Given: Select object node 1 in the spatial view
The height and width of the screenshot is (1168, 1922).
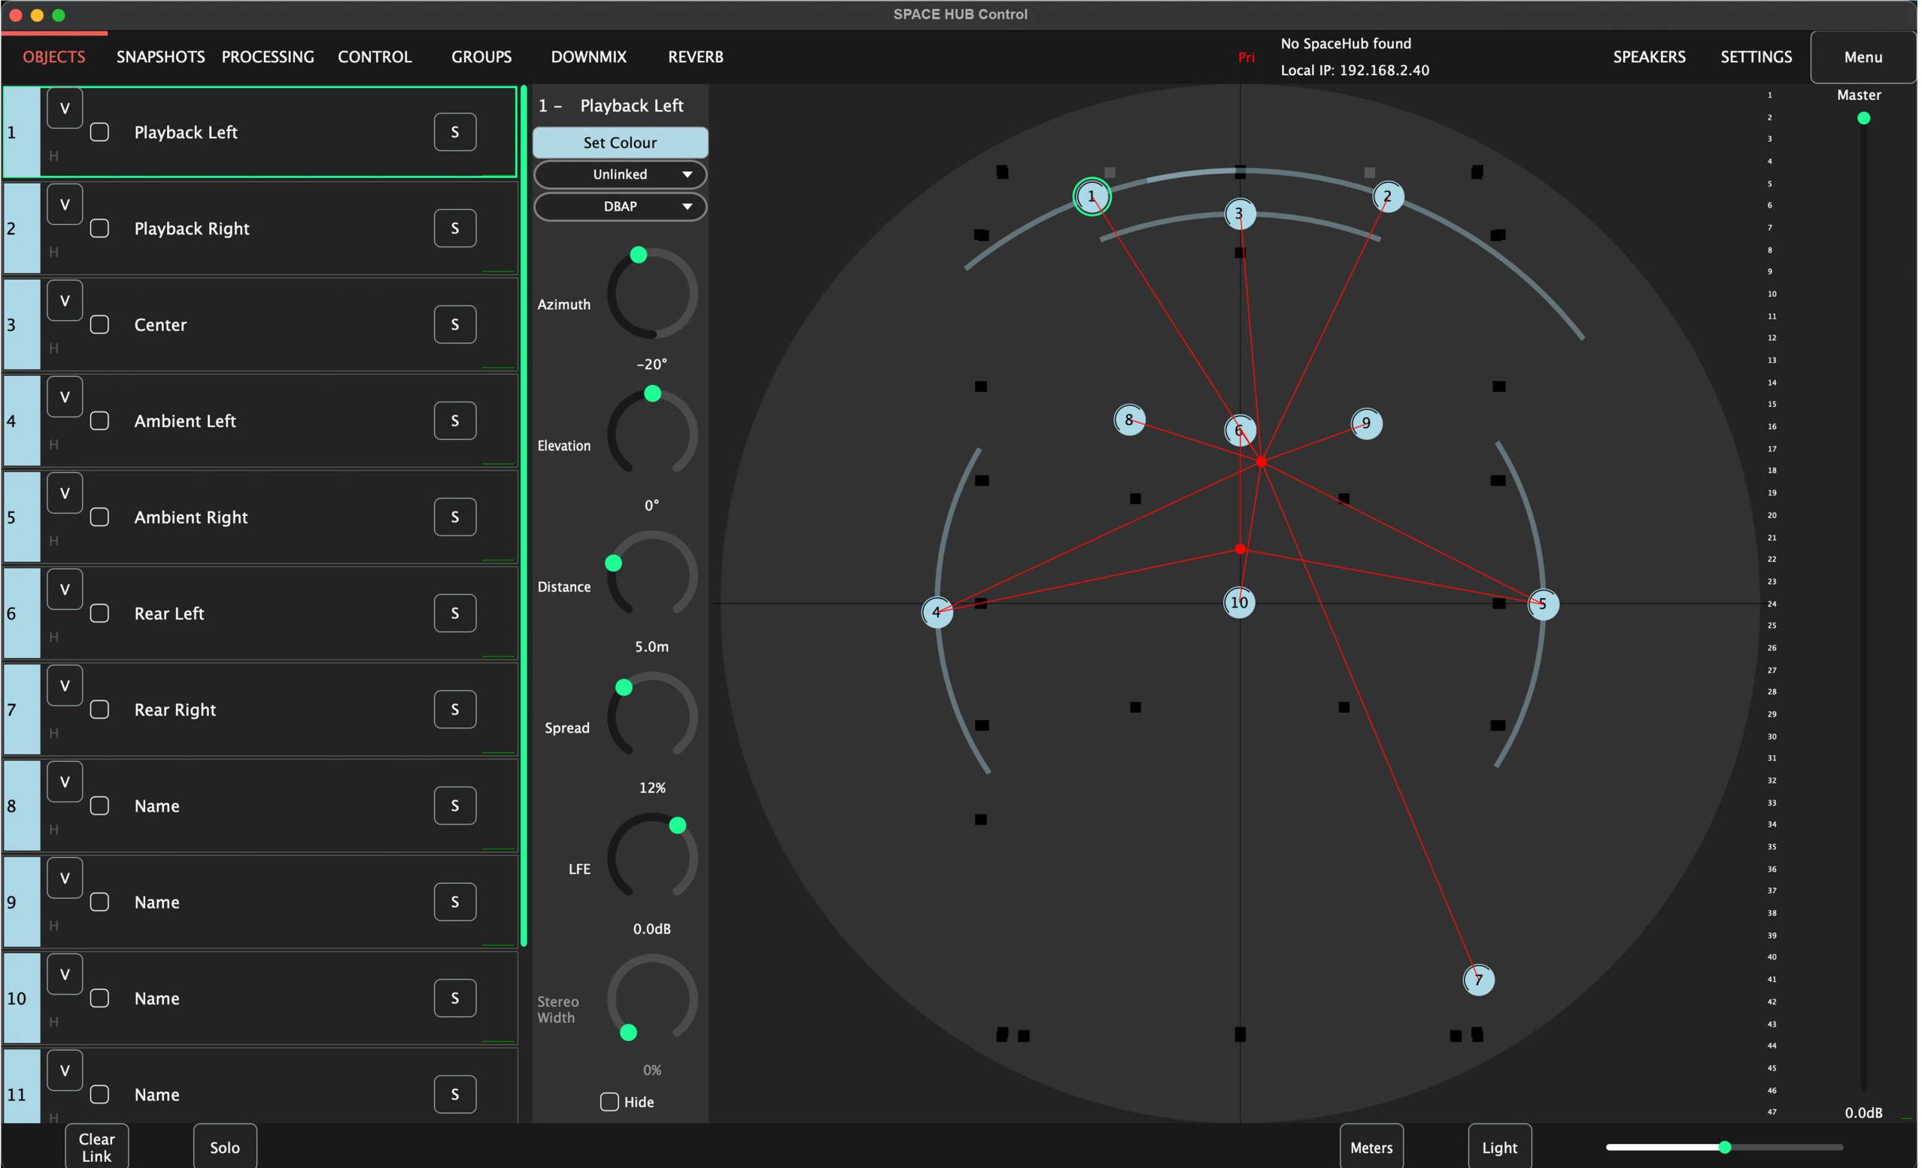Looking at the screenshot, I should [1092, 196].
